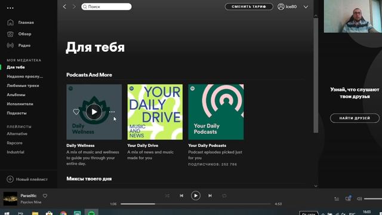The height and width of the screenshot is (215, 382).
Task: Adjust the volume slider
Action: (372, 199)
